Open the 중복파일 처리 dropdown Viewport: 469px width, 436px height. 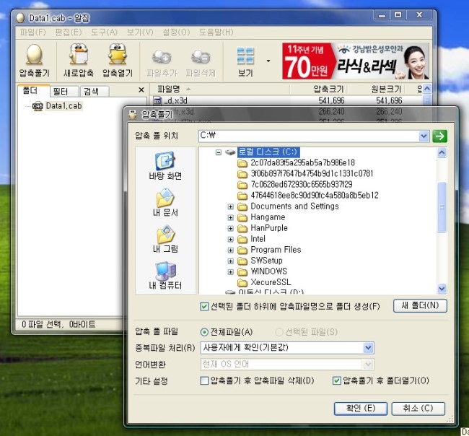(368, 348)
